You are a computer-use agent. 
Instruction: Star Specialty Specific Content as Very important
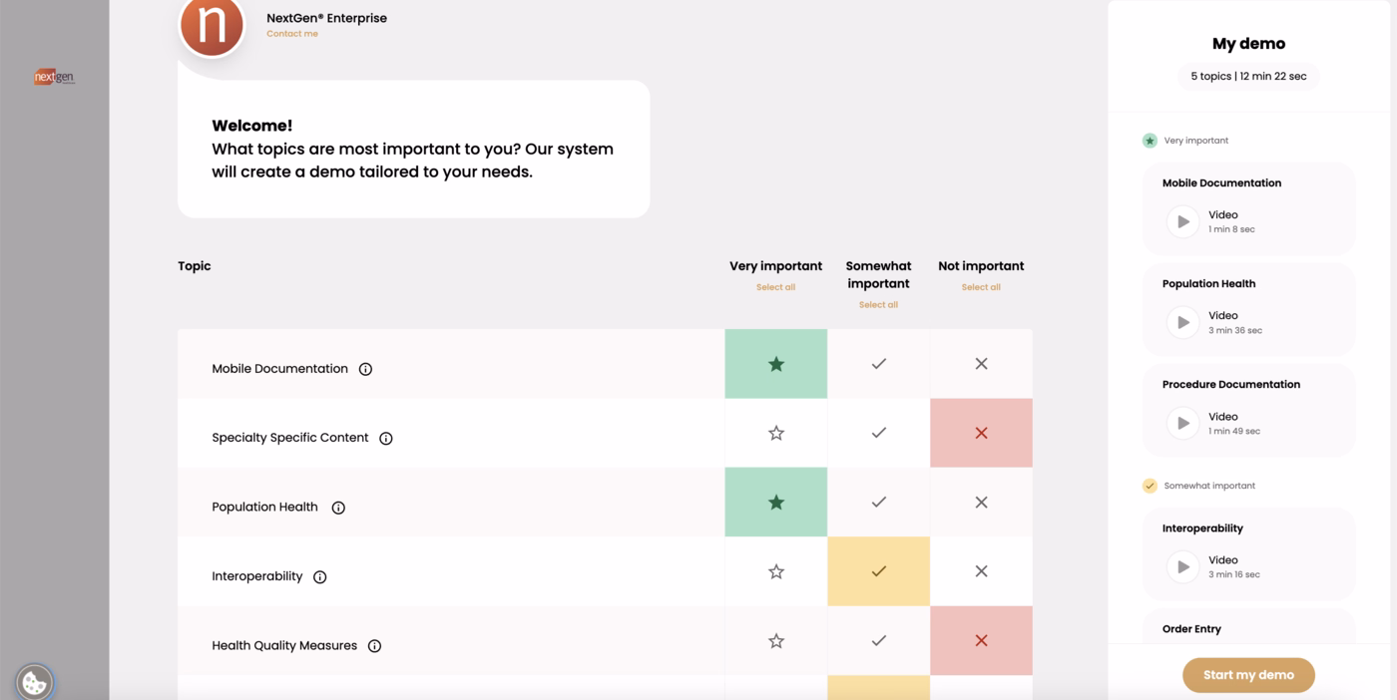(x=775, y=433)
